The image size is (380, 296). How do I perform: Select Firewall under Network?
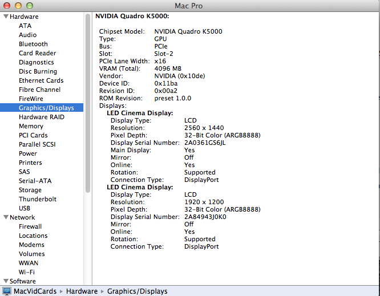(x=30, y=226)
